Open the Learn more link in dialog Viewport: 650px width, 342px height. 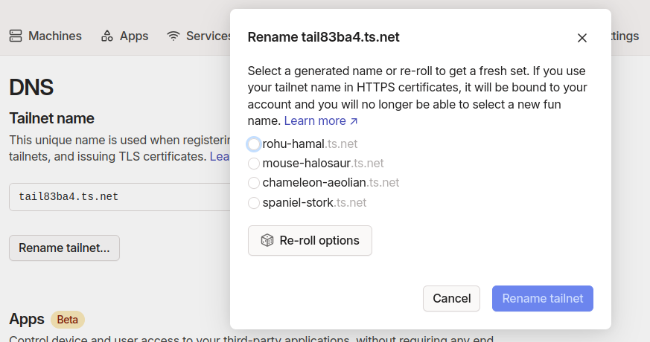coord(320,121)
